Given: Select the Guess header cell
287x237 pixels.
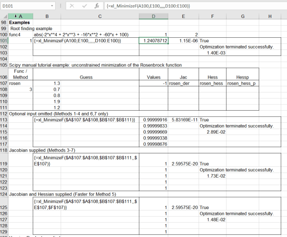Looking at the screenshot, I should [86, 77].
